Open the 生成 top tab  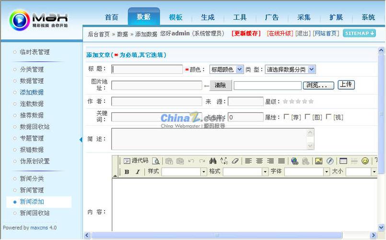(x=208, y=17)
